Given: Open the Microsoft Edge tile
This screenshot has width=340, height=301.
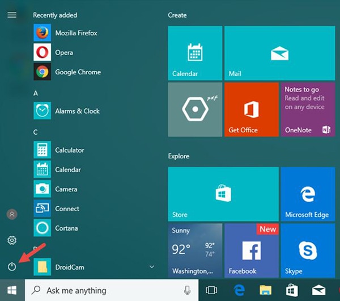Looking at the screenshot, I should (308, 194).
